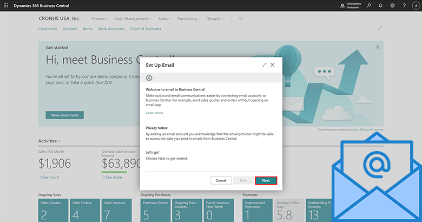The height and width of the screenshot is (222, 422).
Task: Open the Sales Invoices tile
Action: pyautogui.click(x=116, y=211)
